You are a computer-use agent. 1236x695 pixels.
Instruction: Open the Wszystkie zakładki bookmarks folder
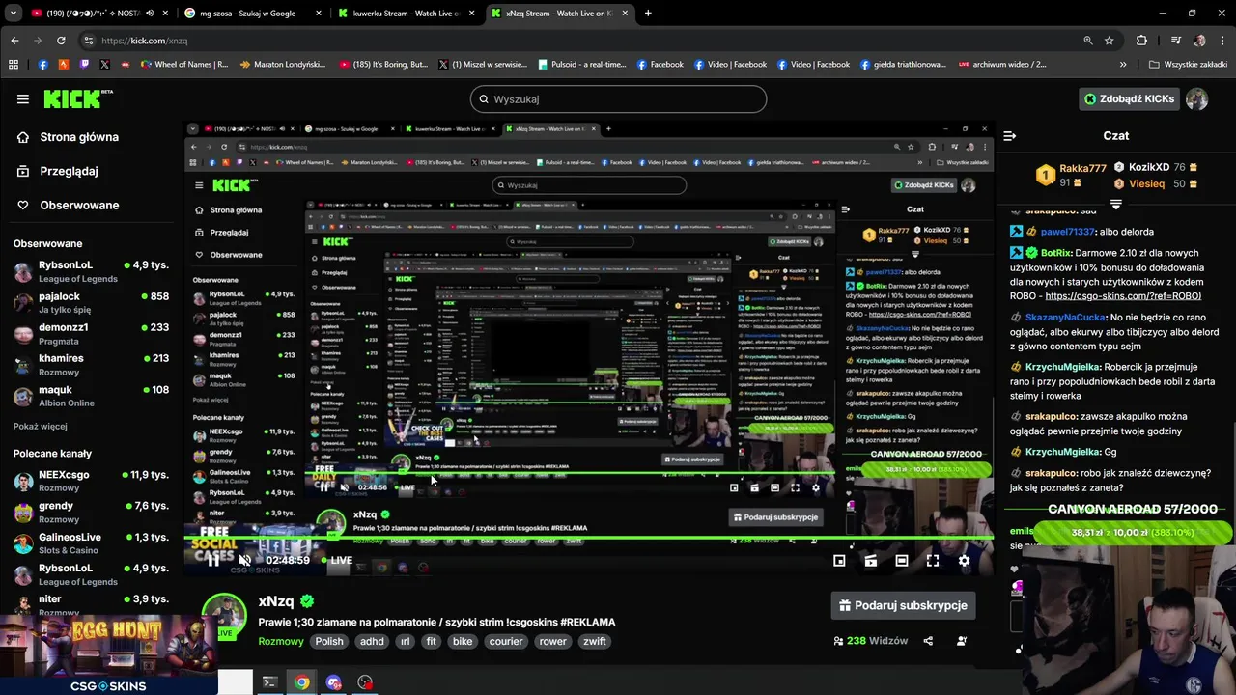tap(1188, 65)
